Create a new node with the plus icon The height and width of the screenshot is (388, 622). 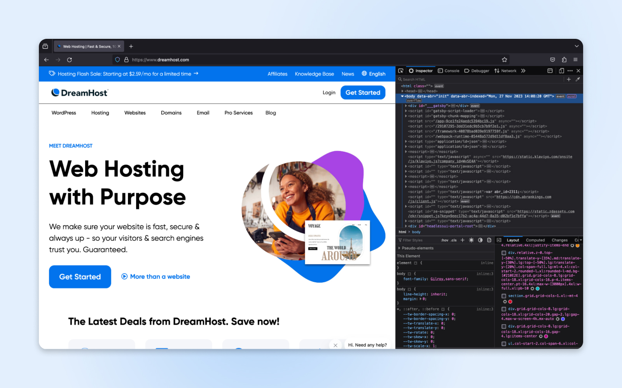tap(569, 79)
